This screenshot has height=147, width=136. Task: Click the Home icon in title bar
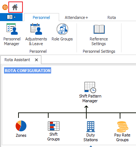point(15,7)
